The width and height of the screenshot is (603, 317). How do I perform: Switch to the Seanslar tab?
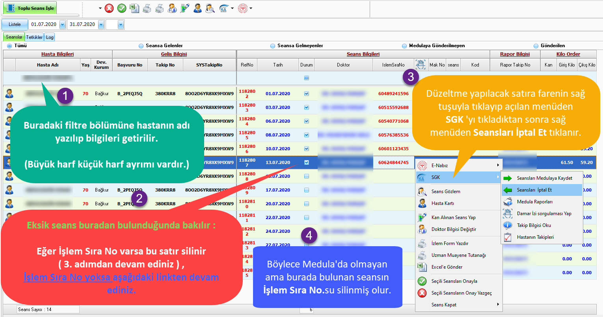14,37
